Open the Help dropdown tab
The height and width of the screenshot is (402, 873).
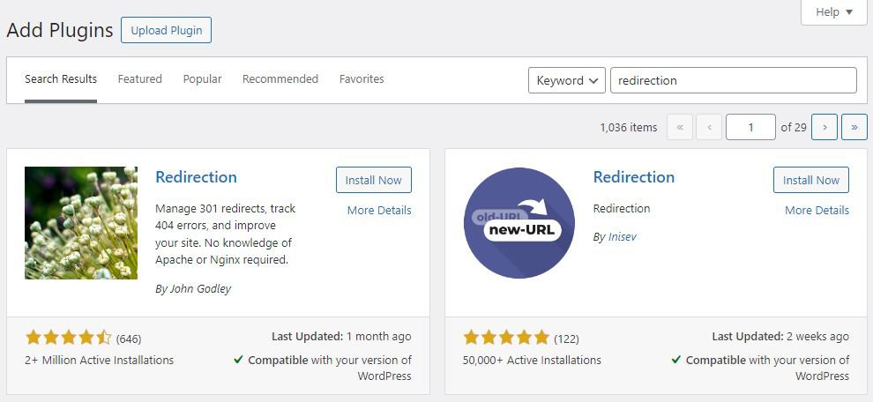(x=833, y=11)
